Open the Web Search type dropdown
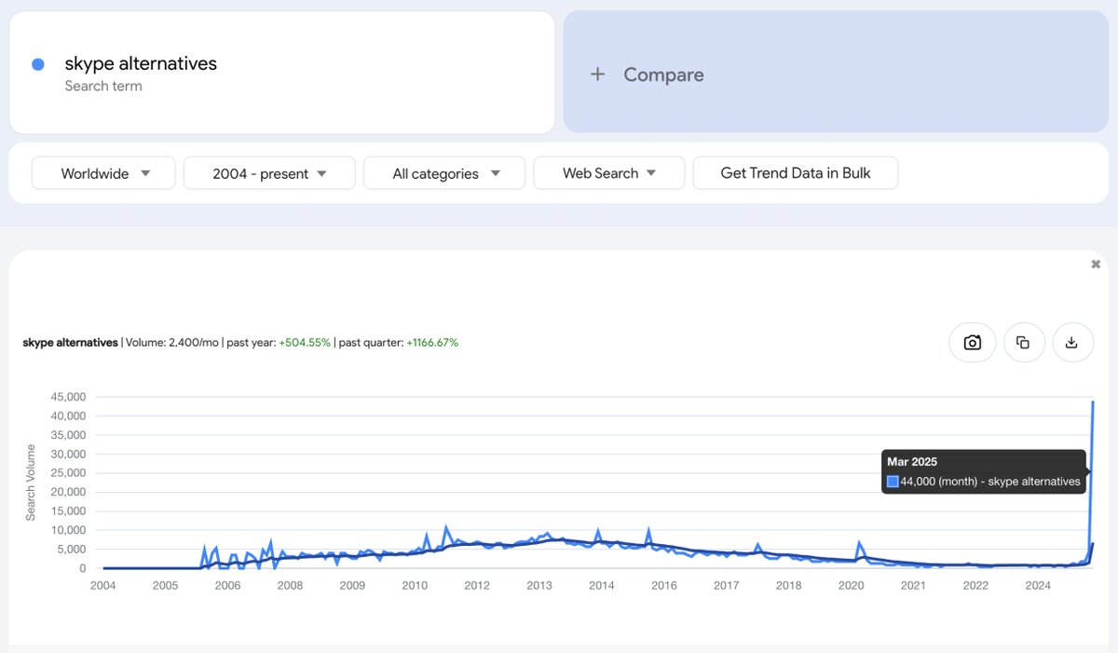1118x653 pixels. pos(609,173)
